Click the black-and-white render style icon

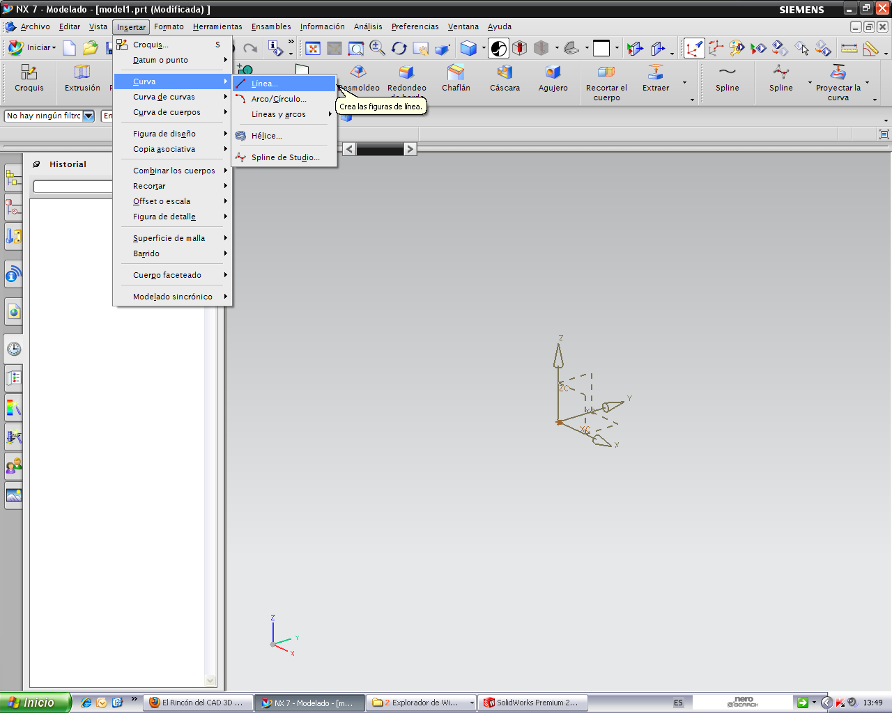coord(499,48)
